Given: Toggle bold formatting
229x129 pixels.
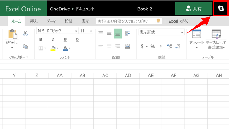Looking at the screenshot, I should pyautogui.click(x=41, y=39).
